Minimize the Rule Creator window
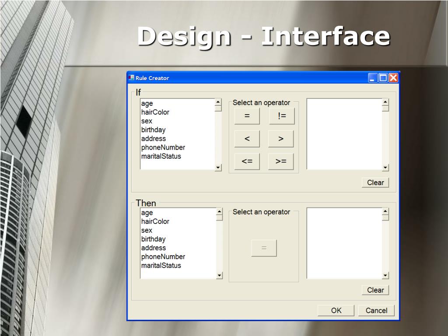This screenshot has height=336, width=448. coord(373,78)
